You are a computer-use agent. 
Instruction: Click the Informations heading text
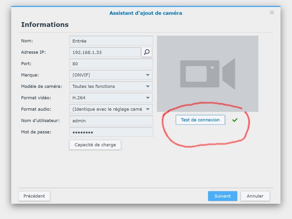click(x=45, y=24)
